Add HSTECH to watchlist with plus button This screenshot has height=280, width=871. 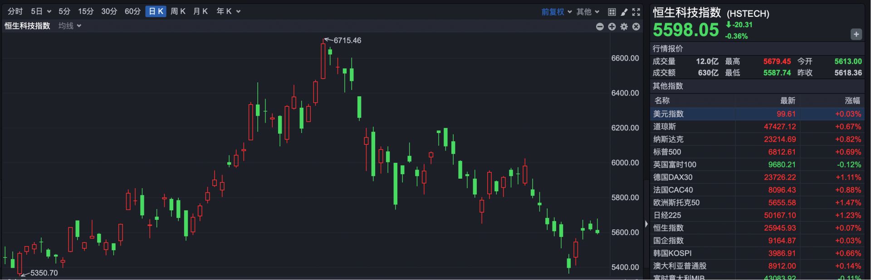856,34
